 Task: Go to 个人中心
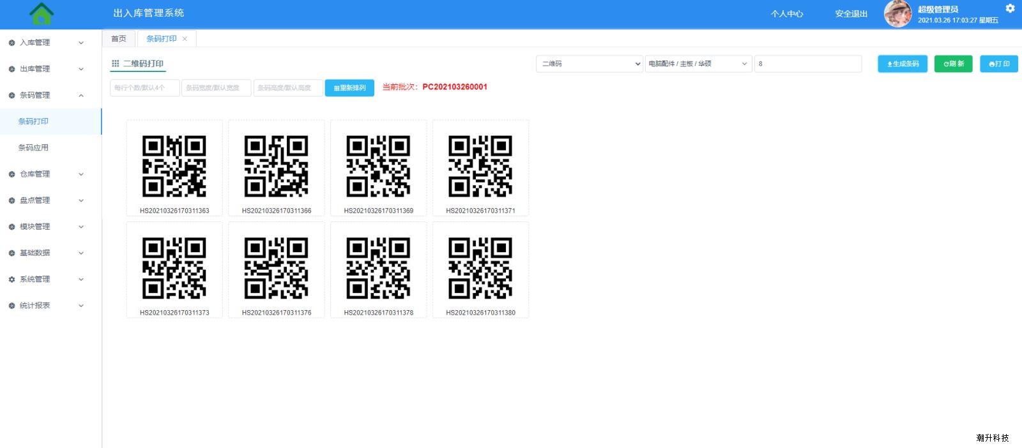787,14
